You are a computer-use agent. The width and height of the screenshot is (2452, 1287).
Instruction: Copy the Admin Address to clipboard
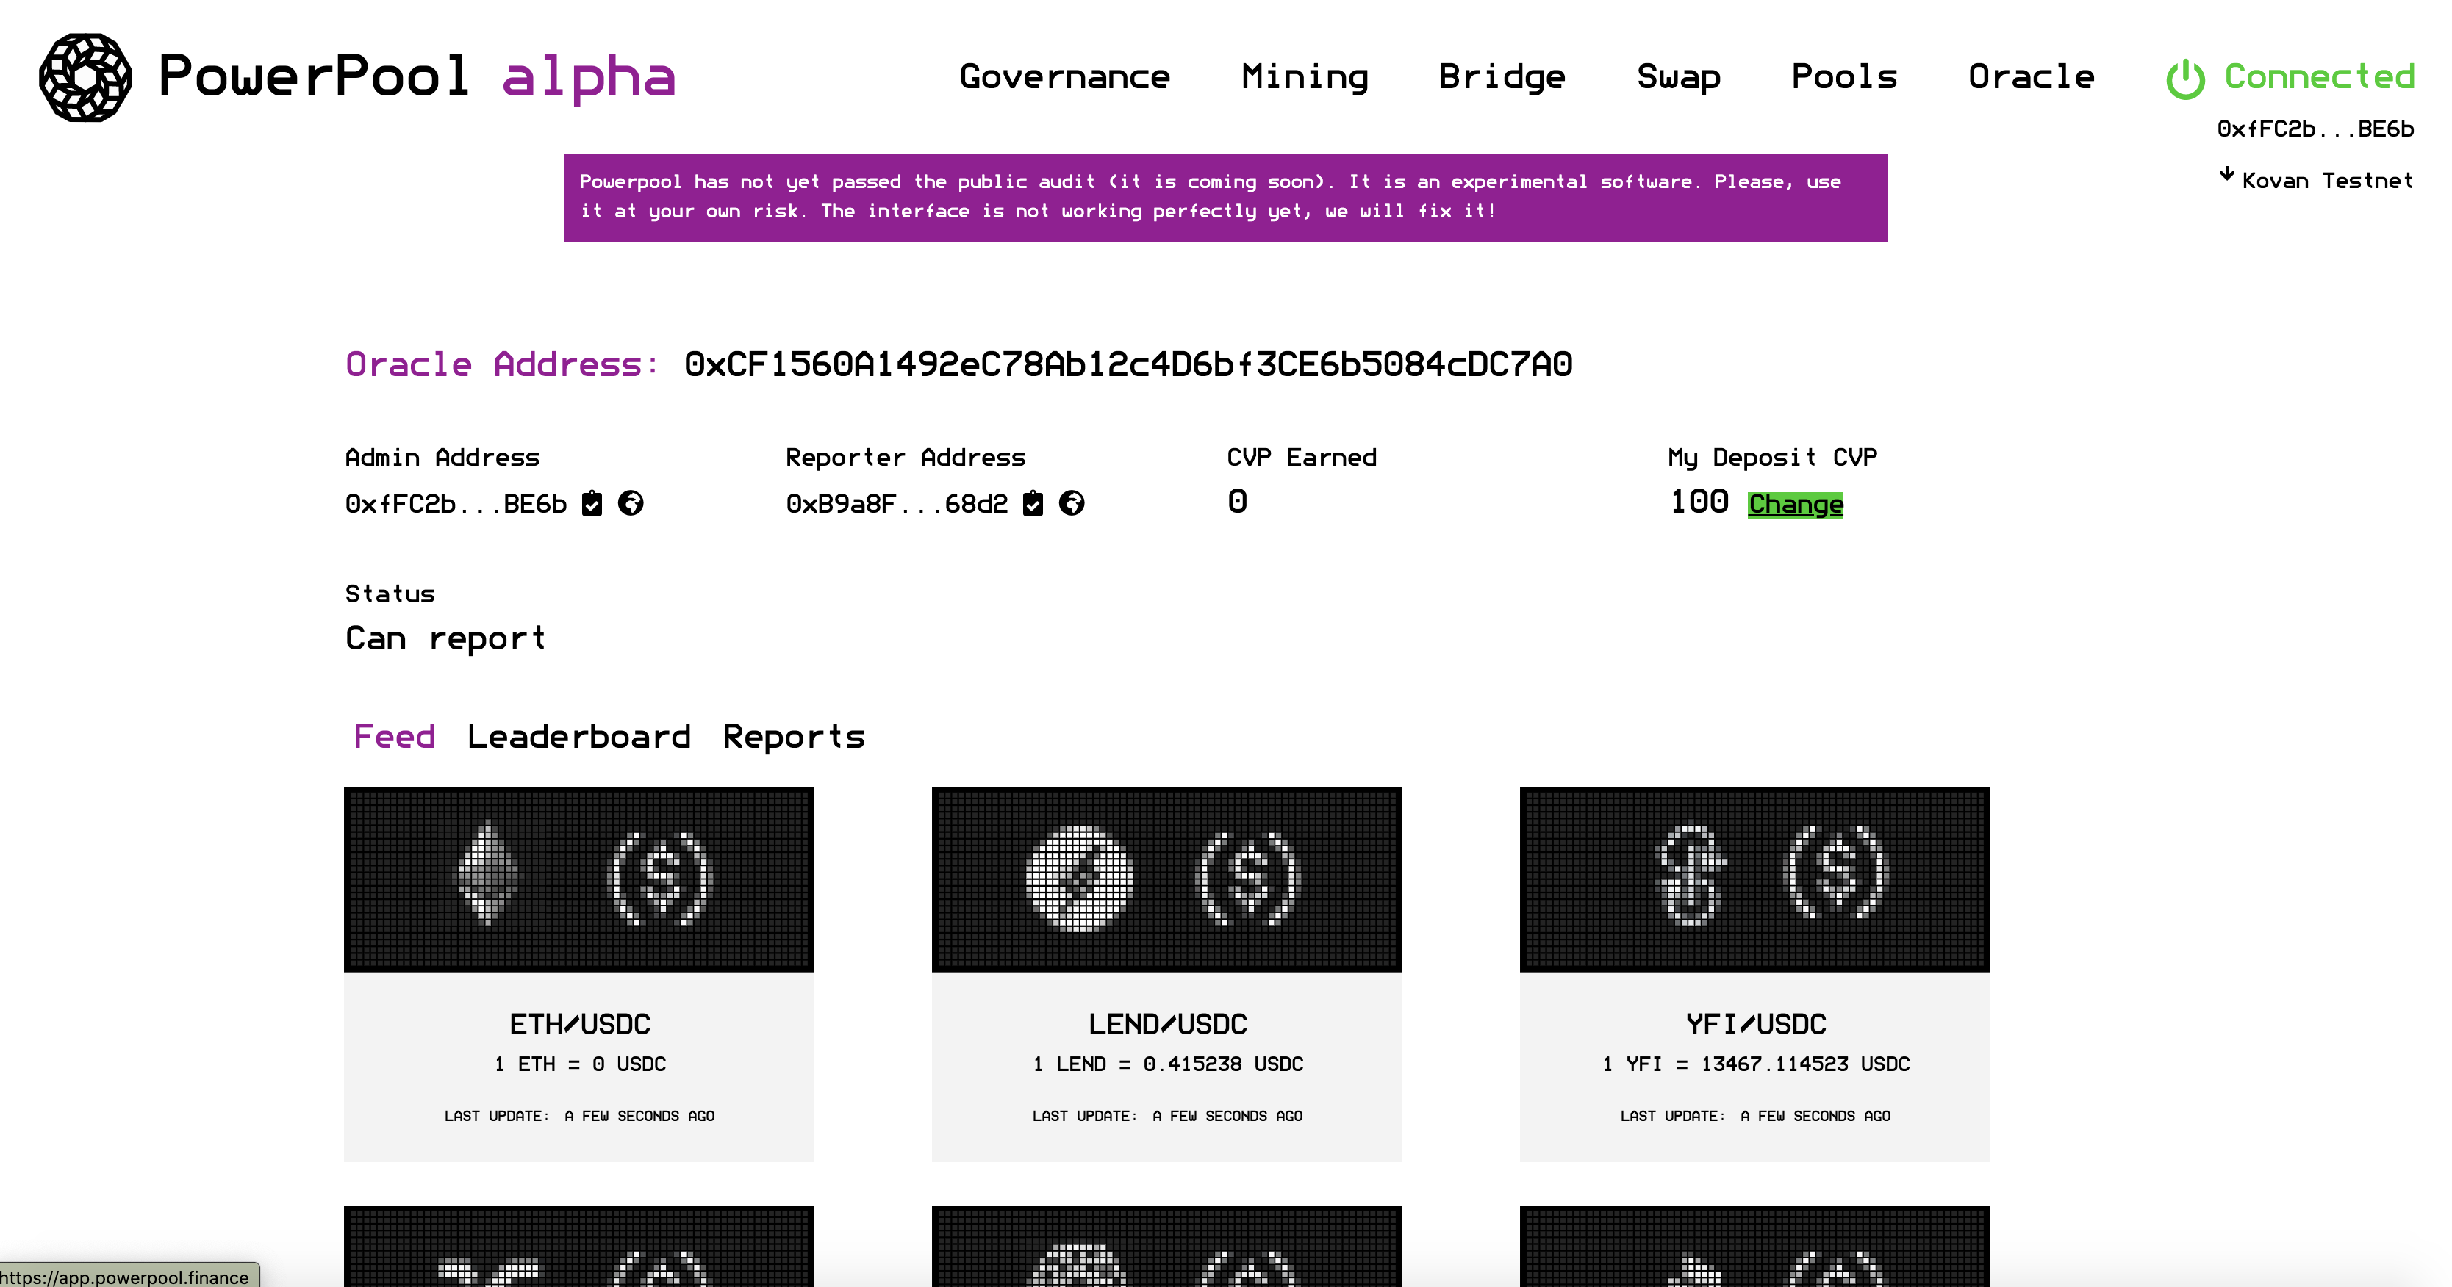pos(592,503)
